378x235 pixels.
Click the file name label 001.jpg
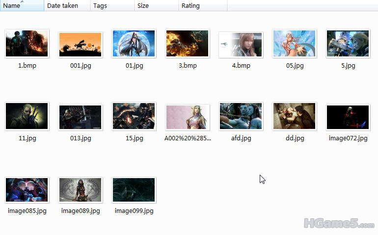click(x=81, y=66)
